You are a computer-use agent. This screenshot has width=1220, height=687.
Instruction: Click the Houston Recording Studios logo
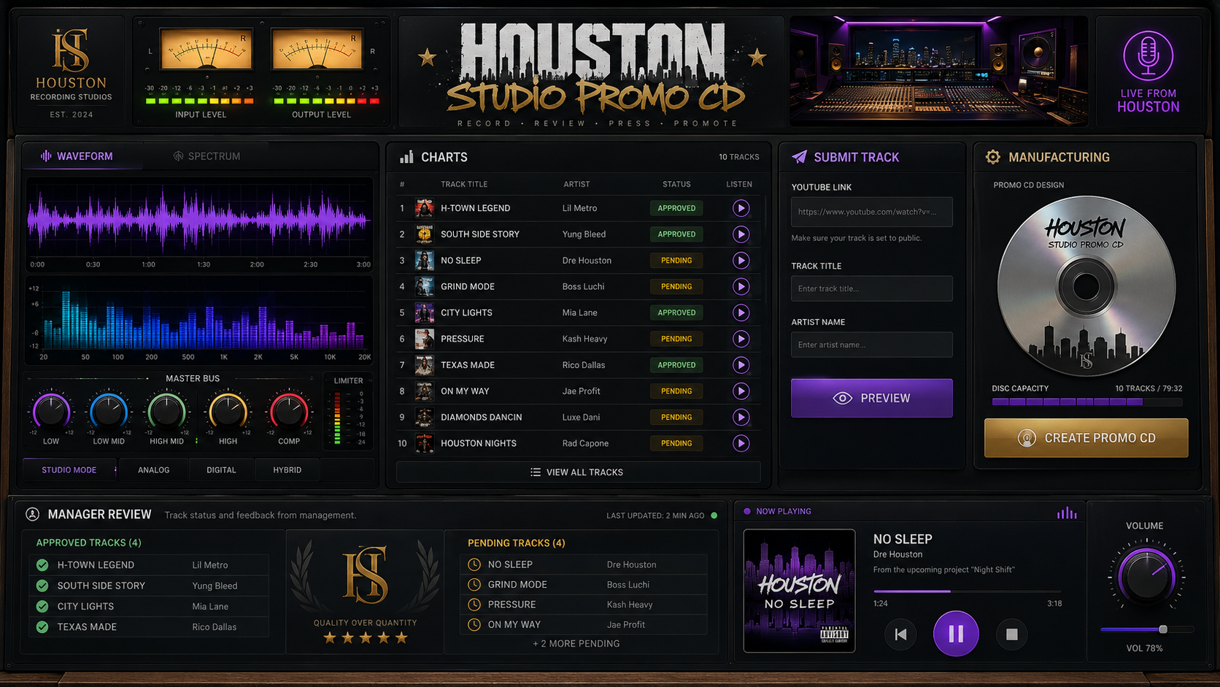click(x=72, y=73)
